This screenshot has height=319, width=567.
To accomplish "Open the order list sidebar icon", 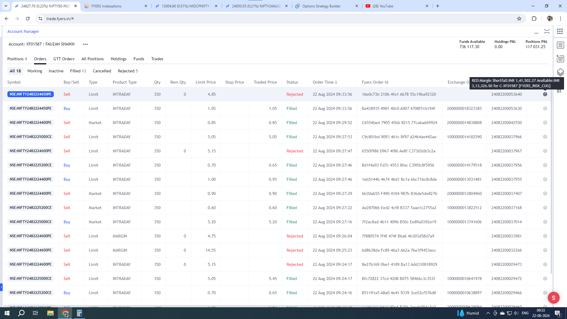I will point(560,58).
